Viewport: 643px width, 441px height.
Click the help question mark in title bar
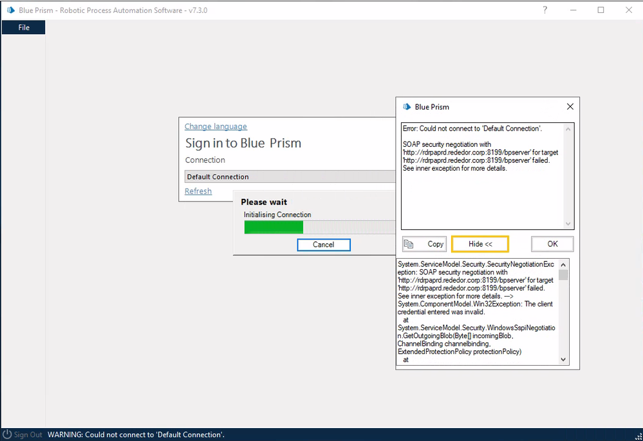tap(545, 10)
